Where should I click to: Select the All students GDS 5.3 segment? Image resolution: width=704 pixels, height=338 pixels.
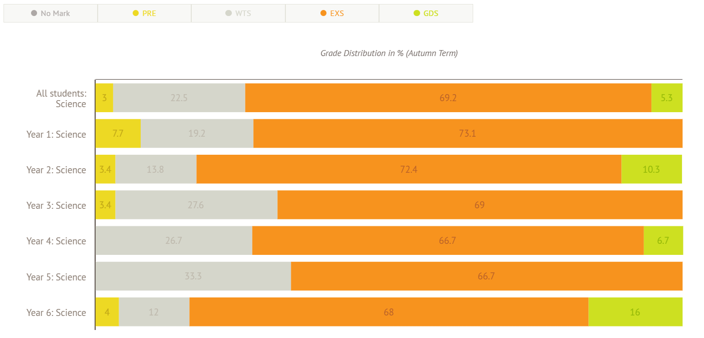pyautogui.click(x=666, y=98)
